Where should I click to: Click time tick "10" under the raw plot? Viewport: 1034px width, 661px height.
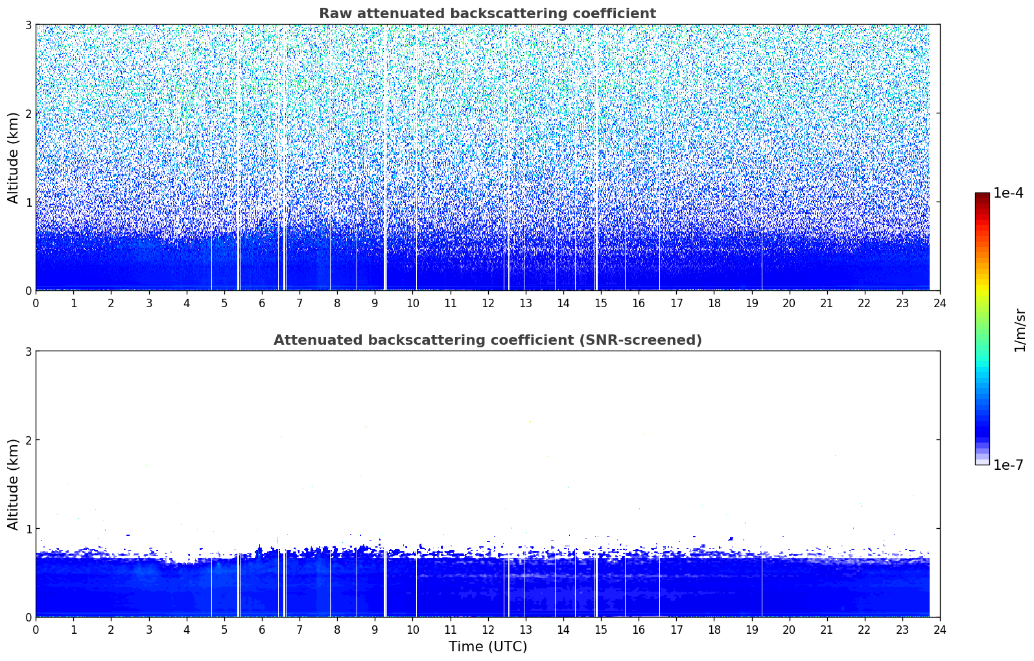tap(412, 303)
